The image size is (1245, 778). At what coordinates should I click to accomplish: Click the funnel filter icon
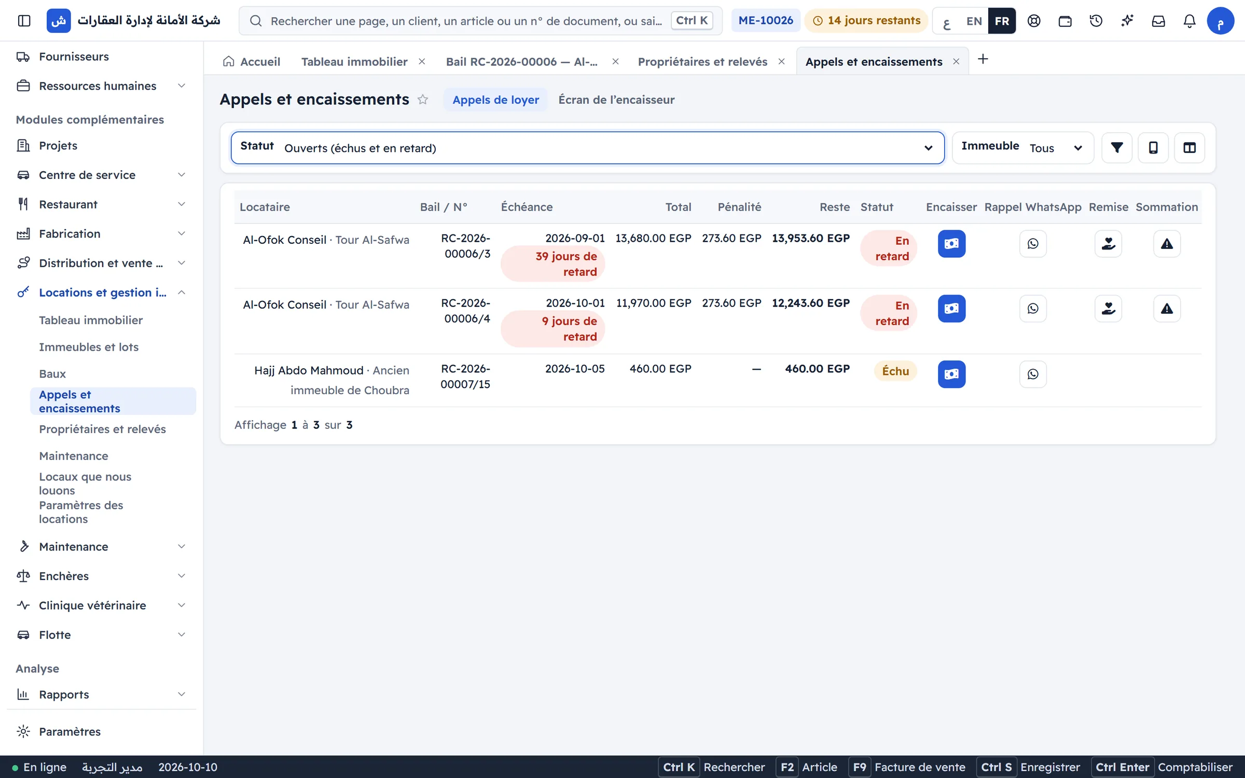1117,148
